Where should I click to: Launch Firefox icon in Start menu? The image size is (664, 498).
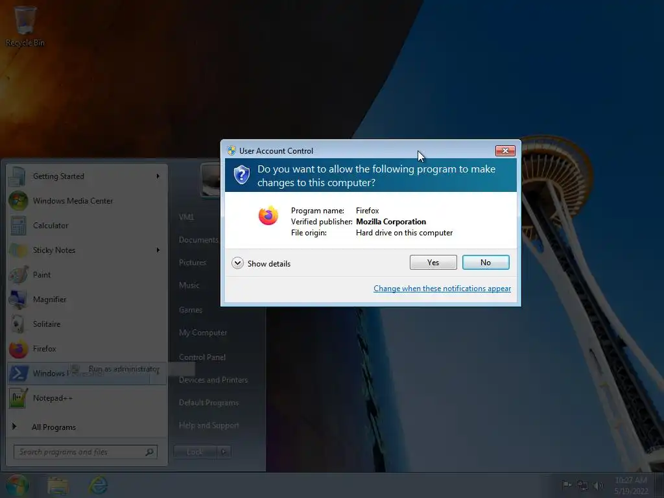point(18,349)
